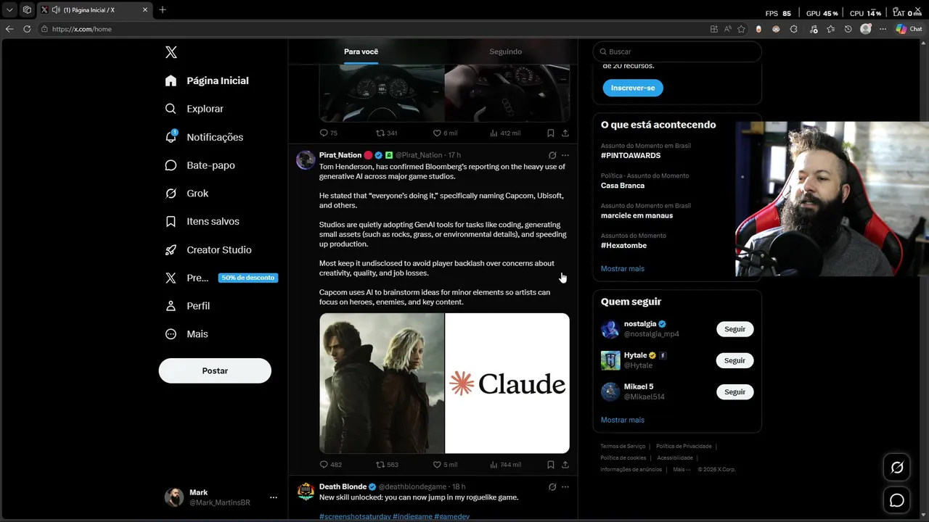Add page to browser favorites star
Viewport: 929px width, 522px height.
[x=741, y=29]
